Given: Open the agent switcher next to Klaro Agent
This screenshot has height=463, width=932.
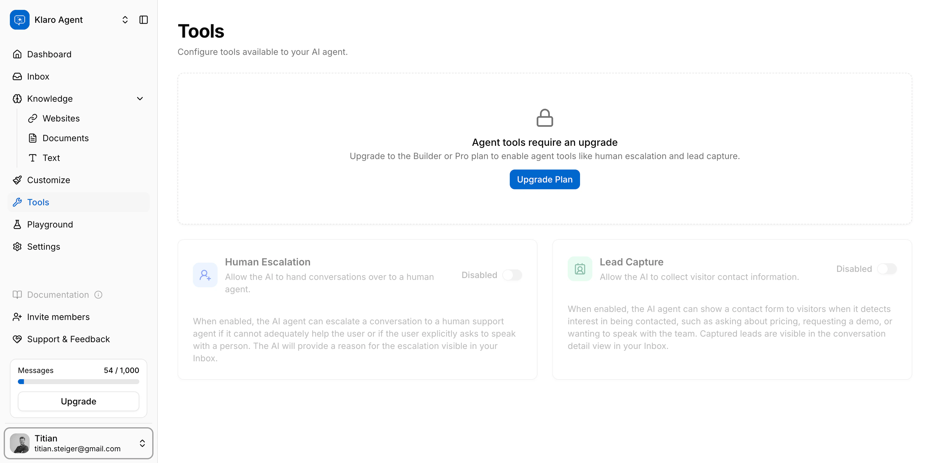Looking at the screenshot, I should click(x=125, y=19).
